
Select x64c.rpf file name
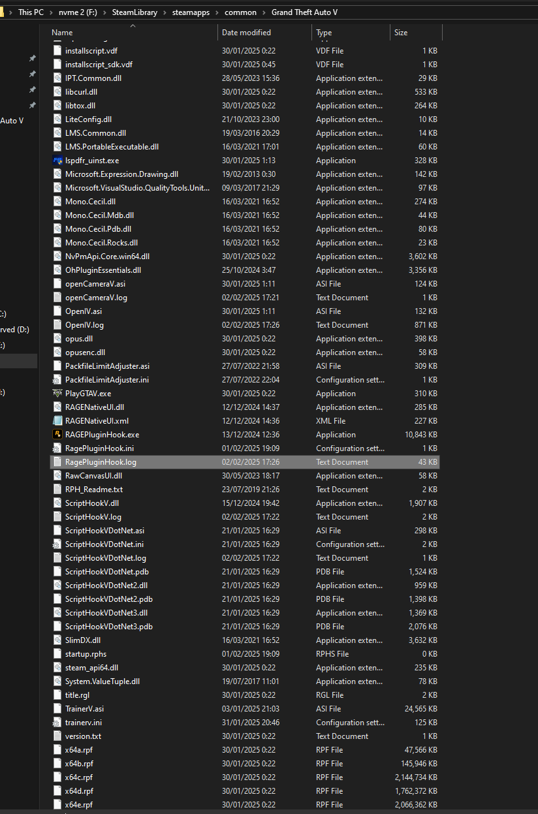coord(79,777)
